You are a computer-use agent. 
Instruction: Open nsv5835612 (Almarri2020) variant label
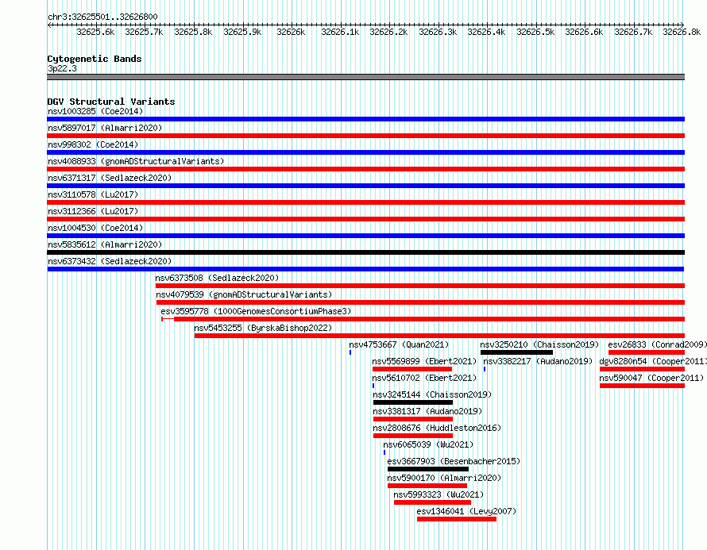tap(105, 244)
